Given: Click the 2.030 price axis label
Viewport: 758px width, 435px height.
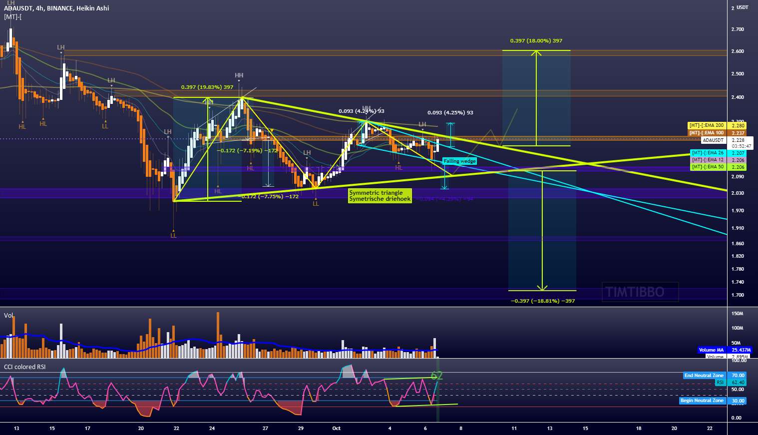Looking at the screenshot, I should [738, 193].
